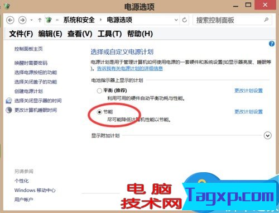Open 控制面板主页 link
The width and height of the screenshot is (279, 213).
[x=28, y=49]
